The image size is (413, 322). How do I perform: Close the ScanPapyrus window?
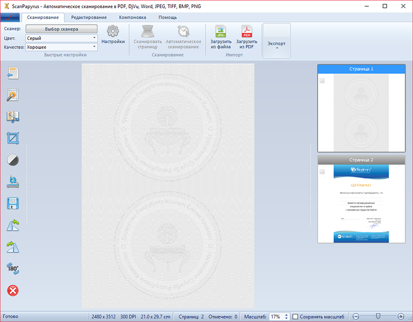(403, 6)
